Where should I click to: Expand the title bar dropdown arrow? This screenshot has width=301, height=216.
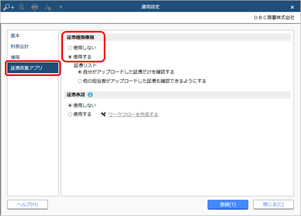click(61, 7)
